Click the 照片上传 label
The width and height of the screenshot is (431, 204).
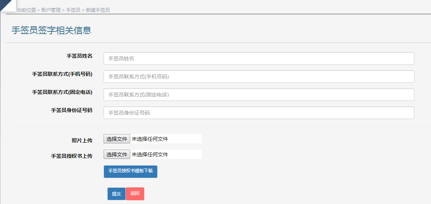(82, 140)
